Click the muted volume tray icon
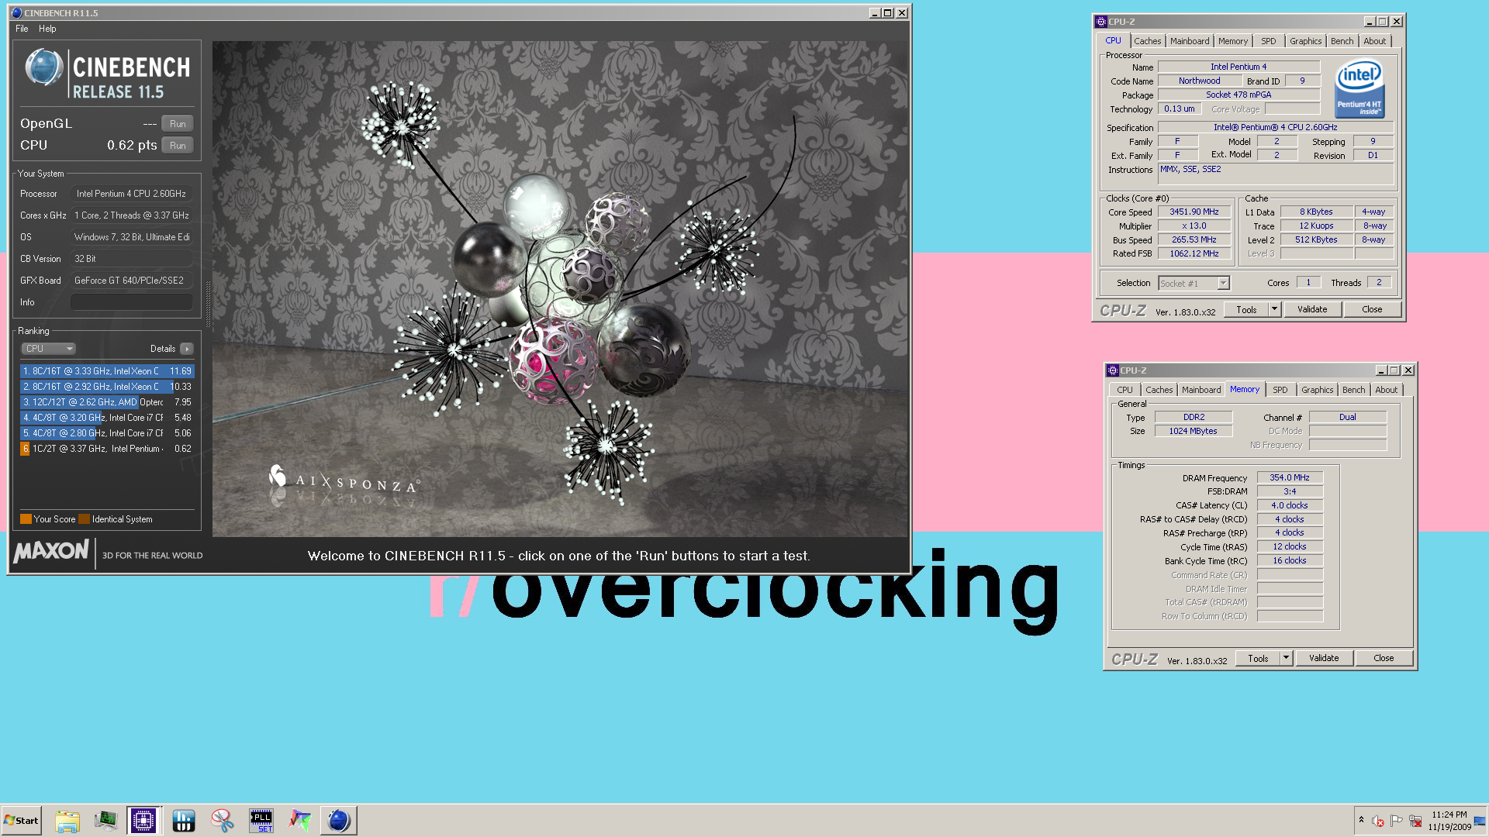Screen dimensions: 1489x837 click(x=1378, y=821)
